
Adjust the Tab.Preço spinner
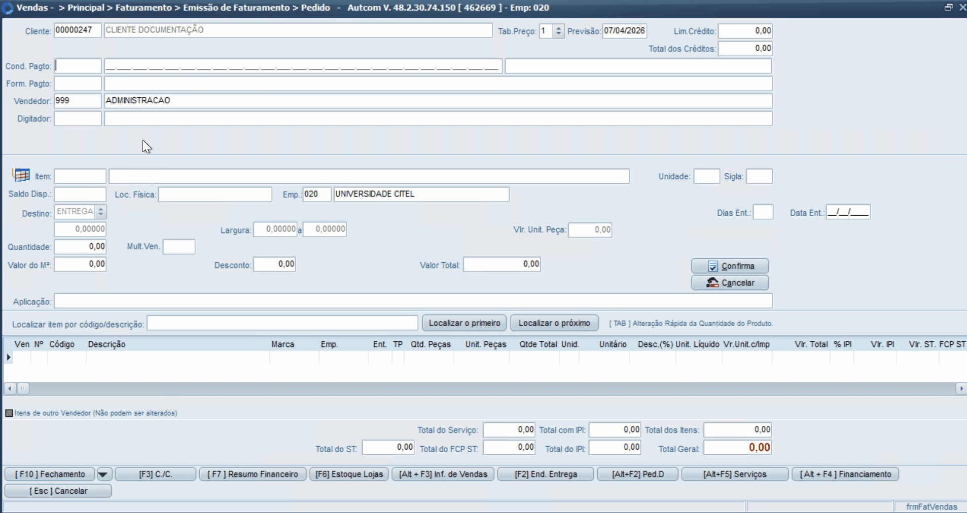tap(558, 31)
